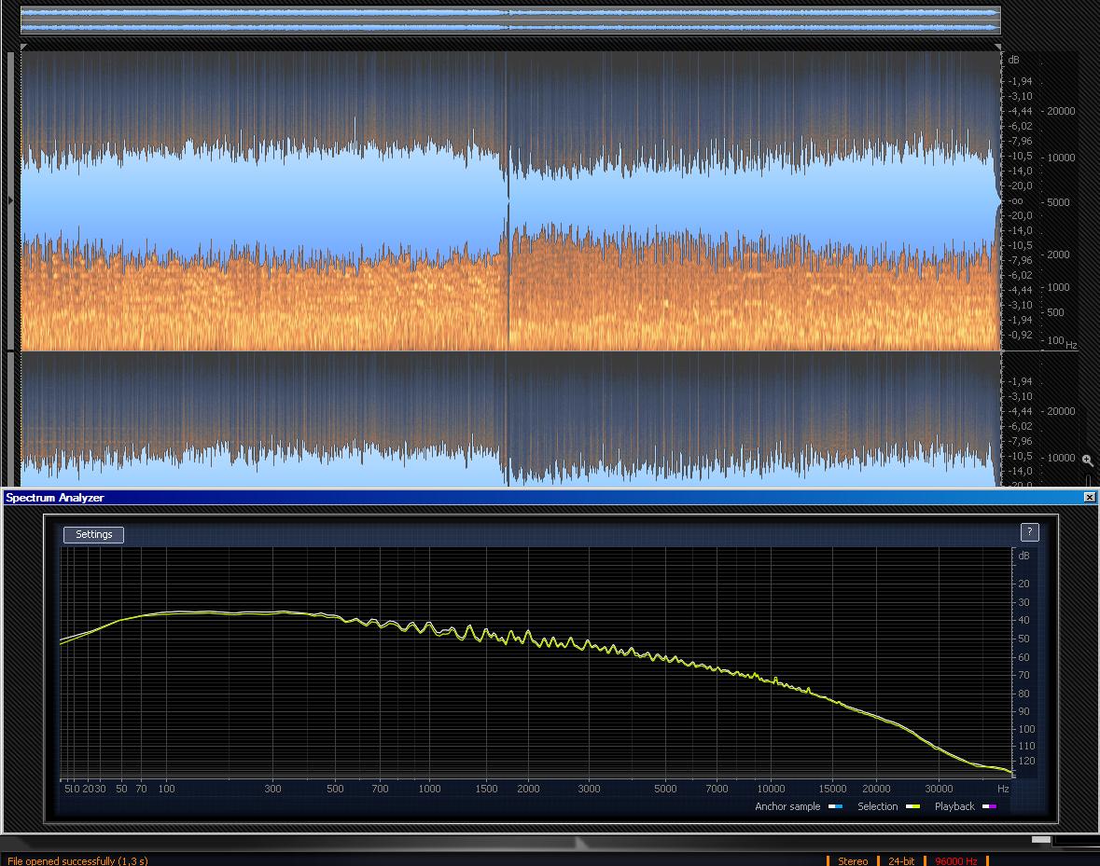Click the '300' frequency label in analyzer
1100x866 pixels.
pos(272,789)
